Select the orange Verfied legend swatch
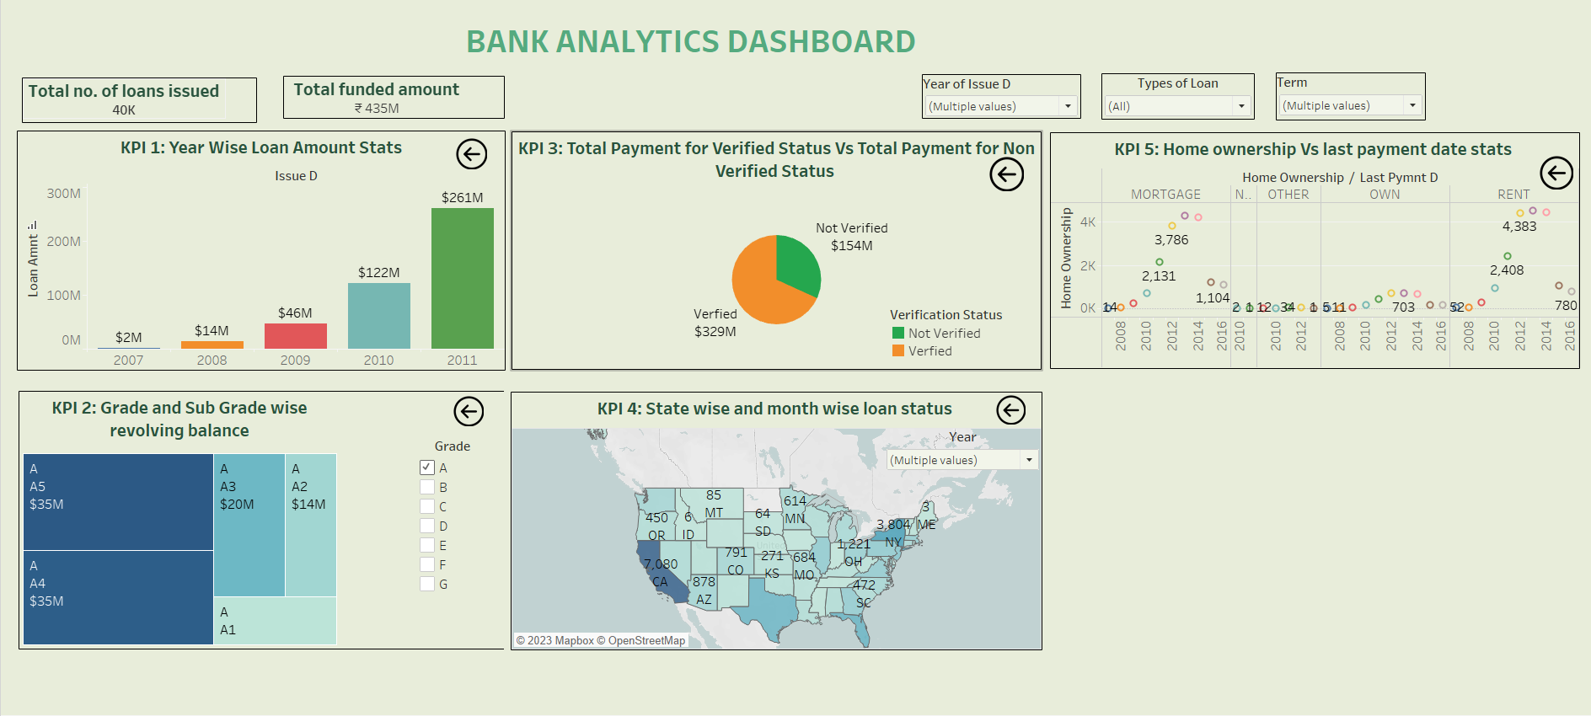The height and width of the screenshot is (716, 1591). pos(898,350)
